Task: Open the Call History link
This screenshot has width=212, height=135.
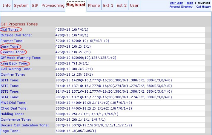Action: (x=203, y=7)
